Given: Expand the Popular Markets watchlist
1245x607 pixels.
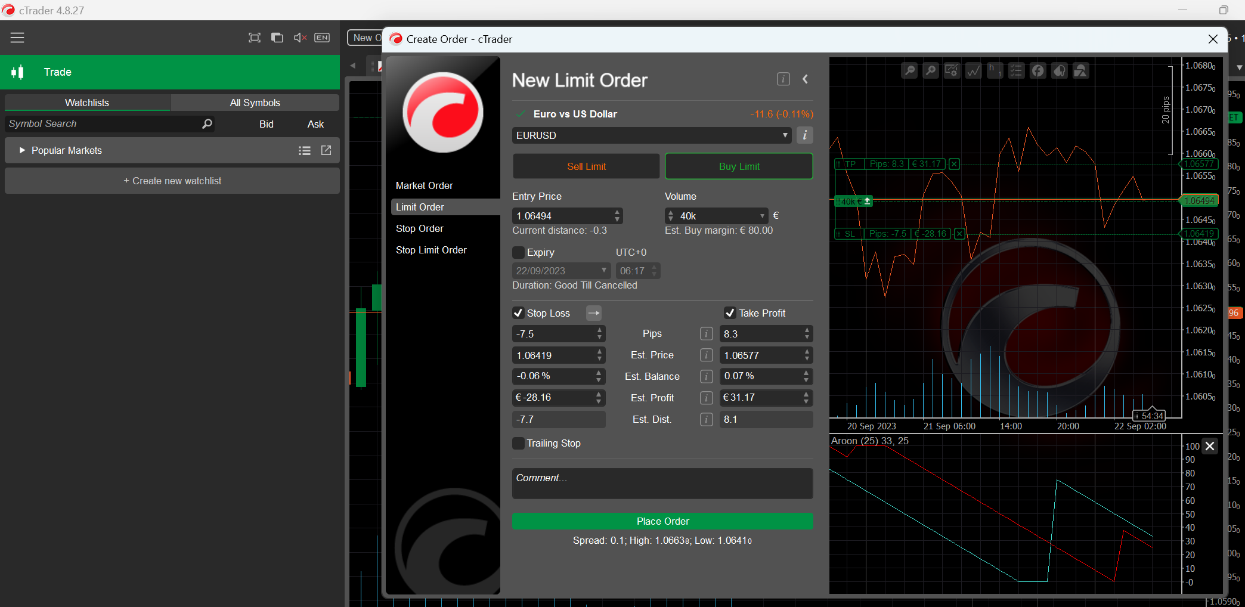Looking at the screenshot, I should 22,150.
